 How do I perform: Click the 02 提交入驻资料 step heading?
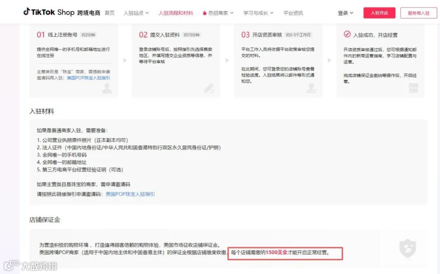click(x=159, y=35)
